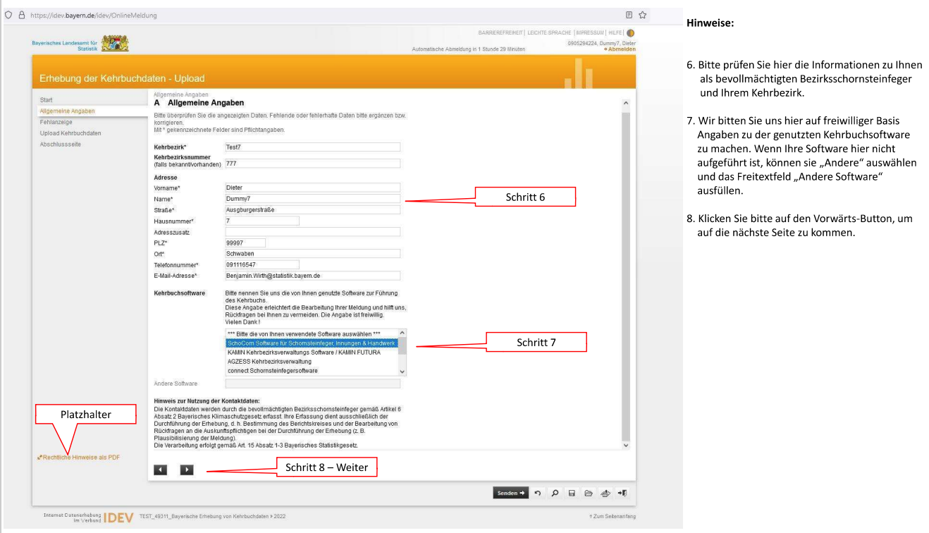Image resolution: width=929 pixels, height=533 pixels.
Task: Click form panel scroll up arrow
Action: point(626,104)
